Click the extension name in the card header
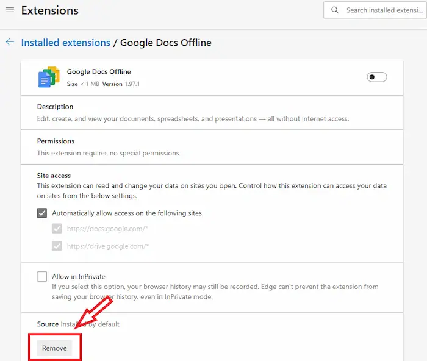Viewport: 427px width, 361px height. tap(99, 72)
